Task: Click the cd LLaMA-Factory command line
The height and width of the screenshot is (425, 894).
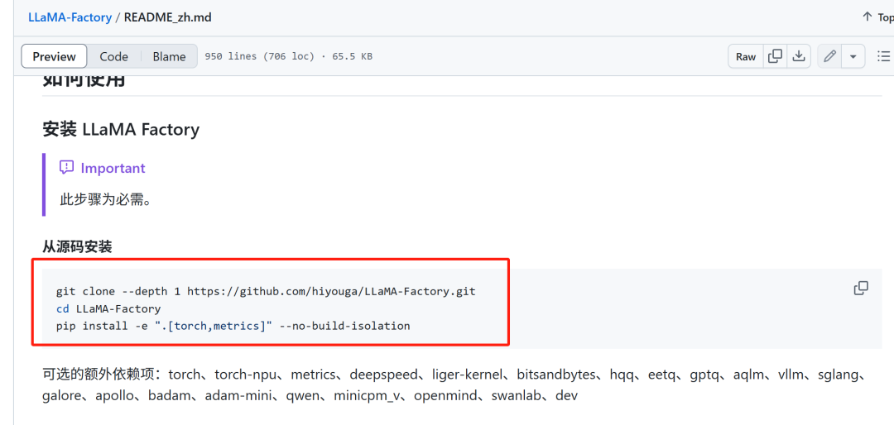Action: [108, 308]
